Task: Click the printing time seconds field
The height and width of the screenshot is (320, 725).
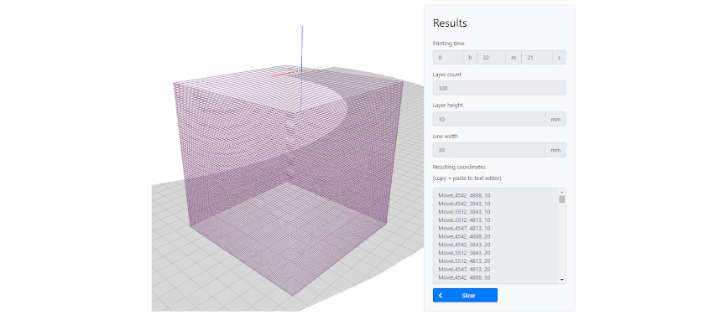Action: point(537,58)
